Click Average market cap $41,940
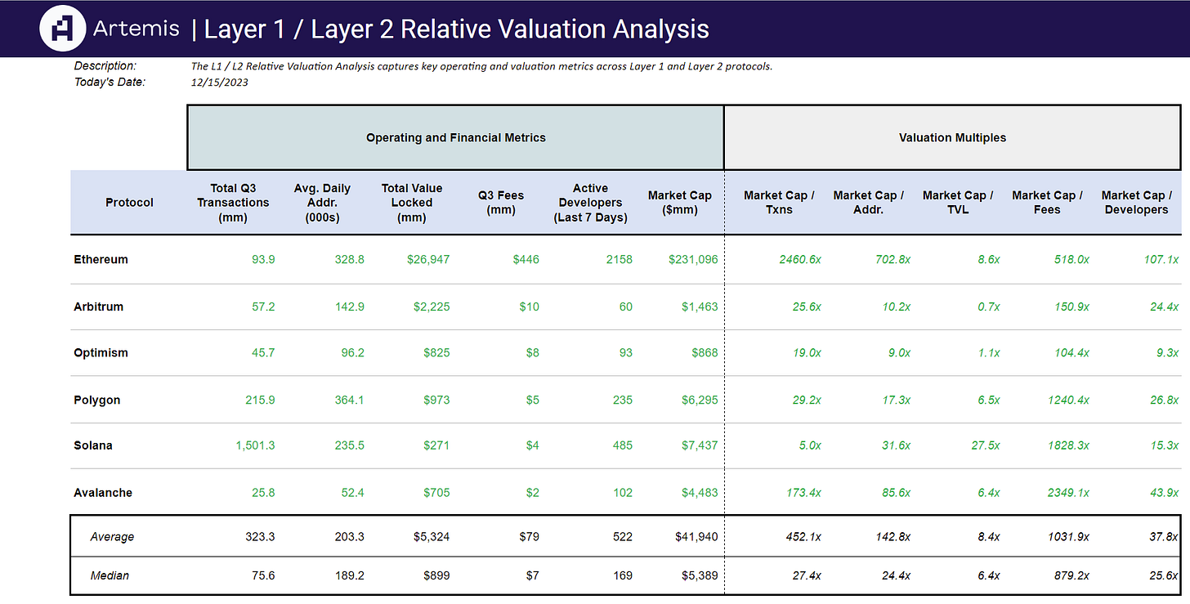The image size is (1190, 604). tap(696, 537)
